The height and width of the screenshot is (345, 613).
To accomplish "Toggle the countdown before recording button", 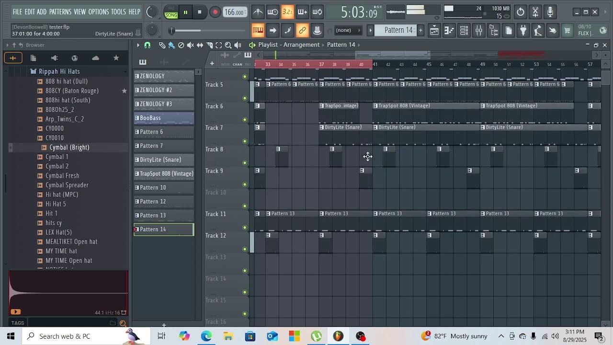I will (287, 12).
